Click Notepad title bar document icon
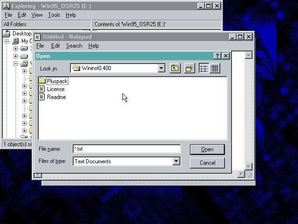Viewport: 298px width, 224px height. (x=37, y=37)
